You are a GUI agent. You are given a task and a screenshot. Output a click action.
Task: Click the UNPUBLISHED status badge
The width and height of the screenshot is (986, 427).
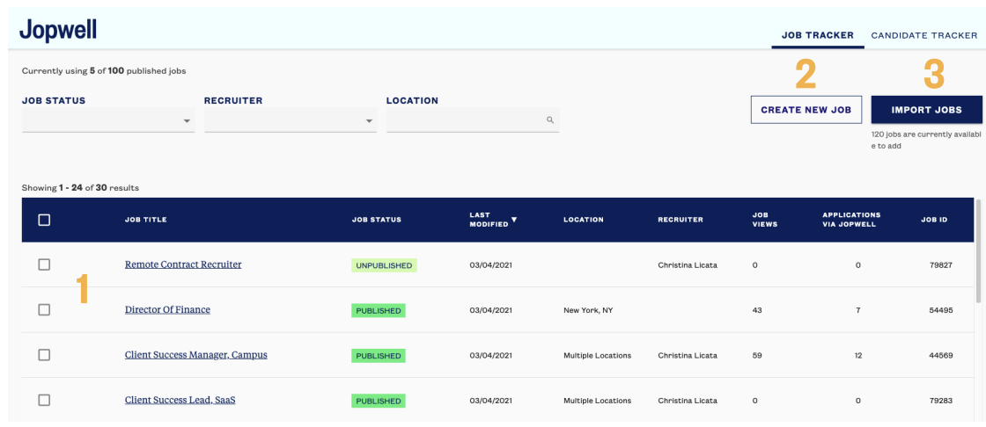pyautogui.click(x=384, y=265)
